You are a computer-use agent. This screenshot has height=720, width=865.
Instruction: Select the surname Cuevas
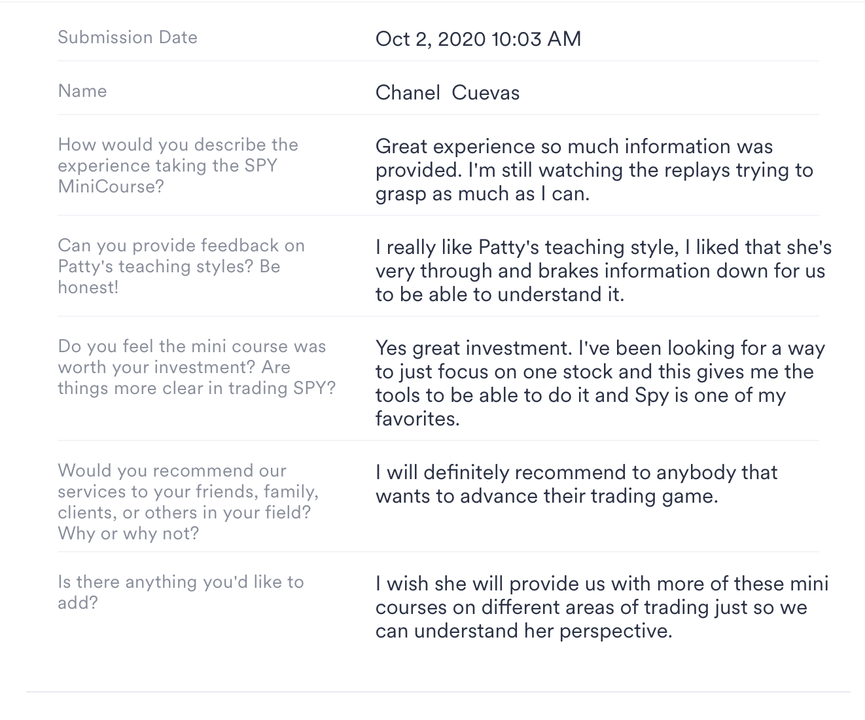(x=485, y=92)
